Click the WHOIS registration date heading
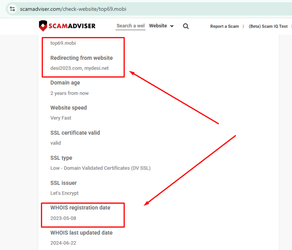Viewport: 292px width, 250px height. coord(80,208)
